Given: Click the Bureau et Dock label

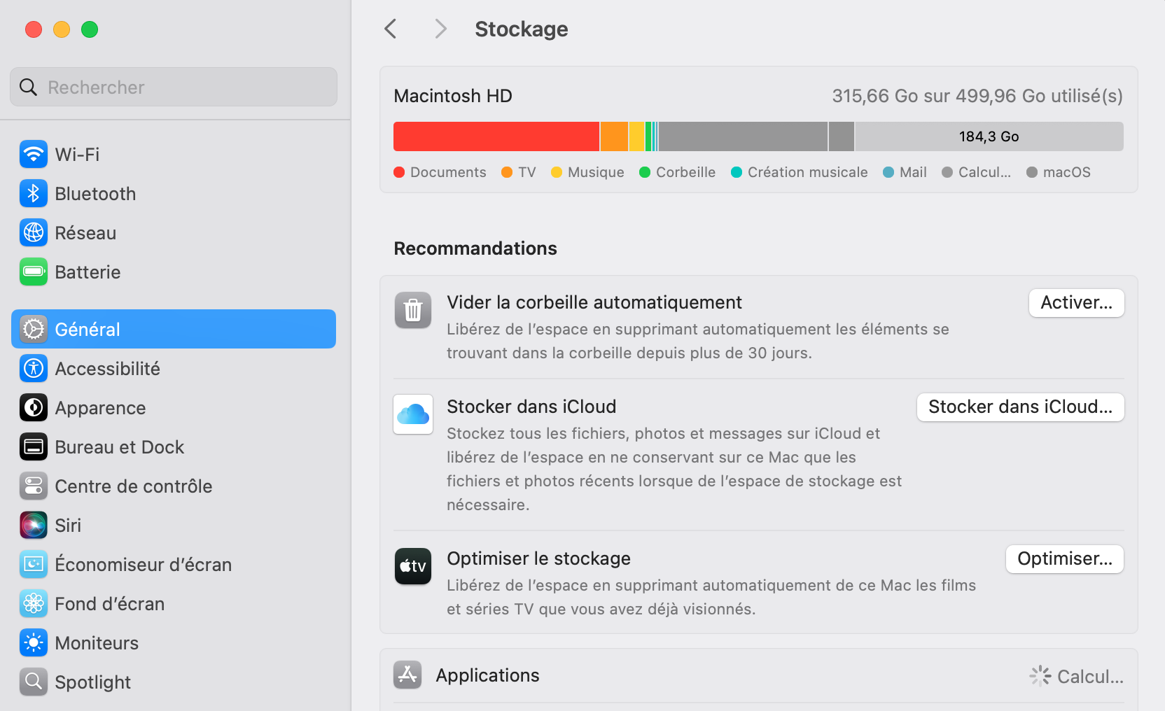Looking at the screenshot, I should tap(119, 446).
